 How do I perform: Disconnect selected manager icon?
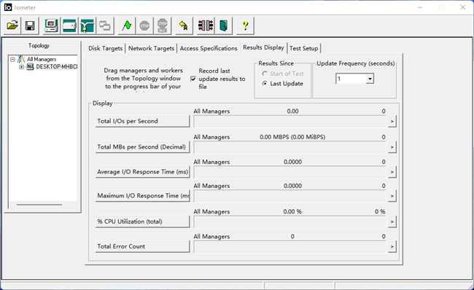(x=206, y=26)
